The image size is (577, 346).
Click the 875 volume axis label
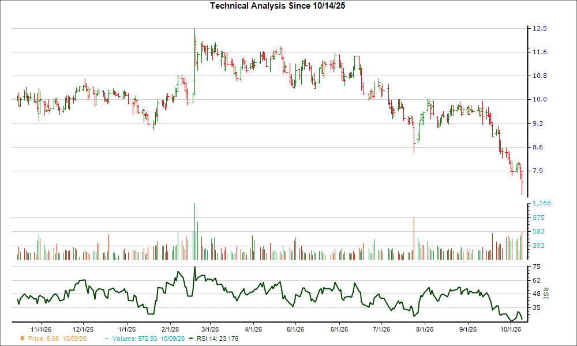538,217
